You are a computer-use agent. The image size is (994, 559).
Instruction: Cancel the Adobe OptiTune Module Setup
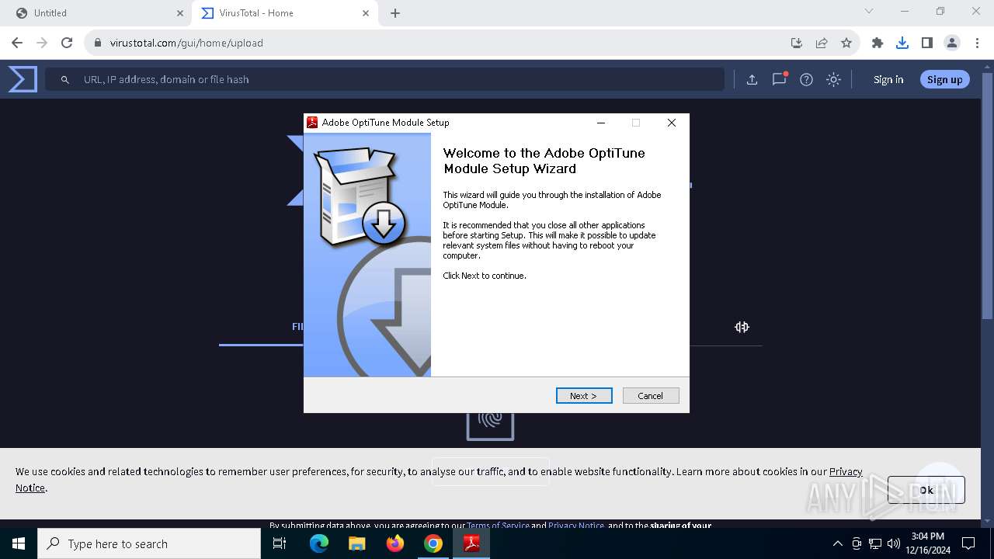pos(651,396)
